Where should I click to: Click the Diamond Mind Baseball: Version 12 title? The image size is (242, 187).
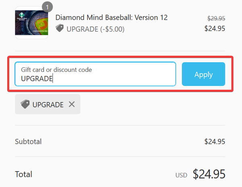(111, 17)
